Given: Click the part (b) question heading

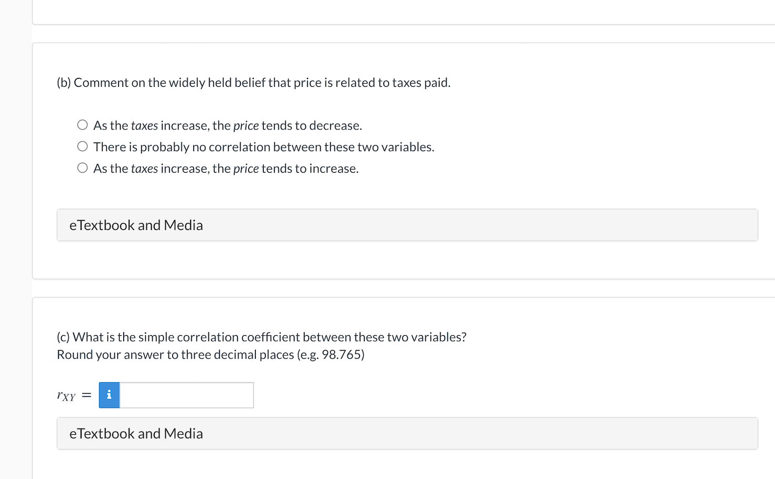Looking at the screenshot, I should 253,82.
